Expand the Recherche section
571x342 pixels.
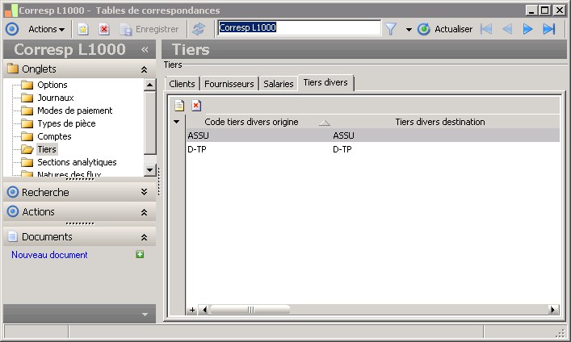pyautogui.click(x=145, y=192)
